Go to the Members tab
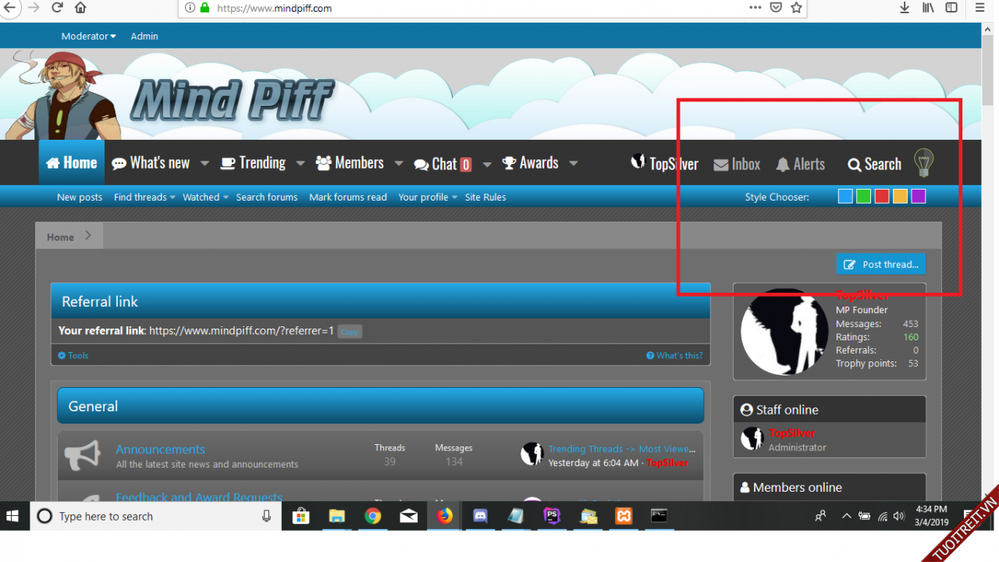The height and width of the screenshot is (562, 999). pyautogui.click(x=350, y=163)
